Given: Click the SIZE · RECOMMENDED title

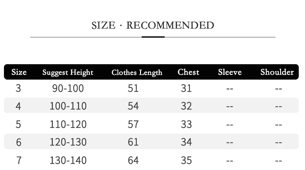Looking at the screenshot, I should 153,26.
